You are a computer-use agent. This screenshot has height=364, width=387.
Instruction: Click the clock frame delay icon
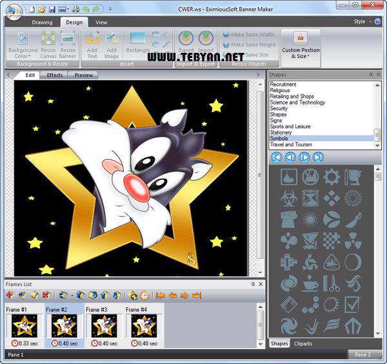(144, 295)
